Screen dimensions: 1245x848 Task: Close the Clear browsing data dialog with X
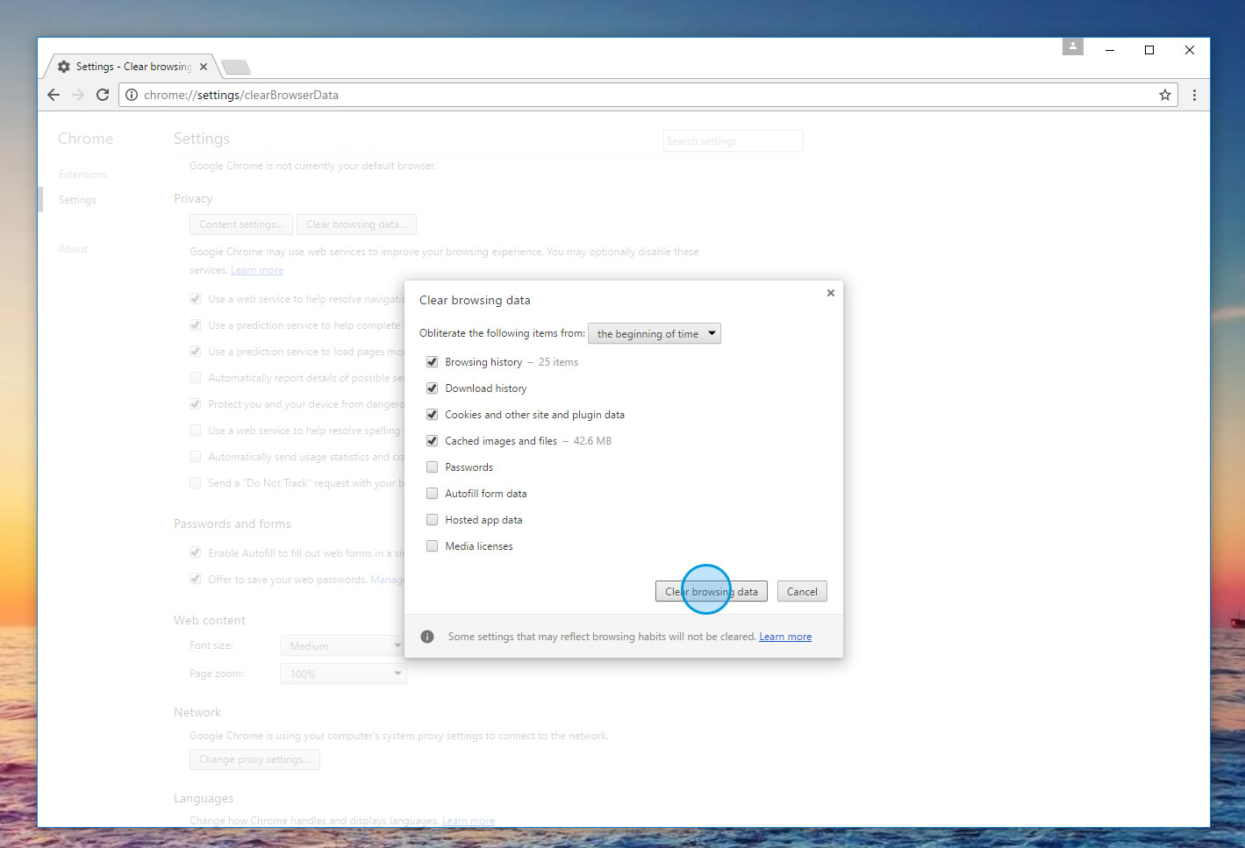(830, 293)
